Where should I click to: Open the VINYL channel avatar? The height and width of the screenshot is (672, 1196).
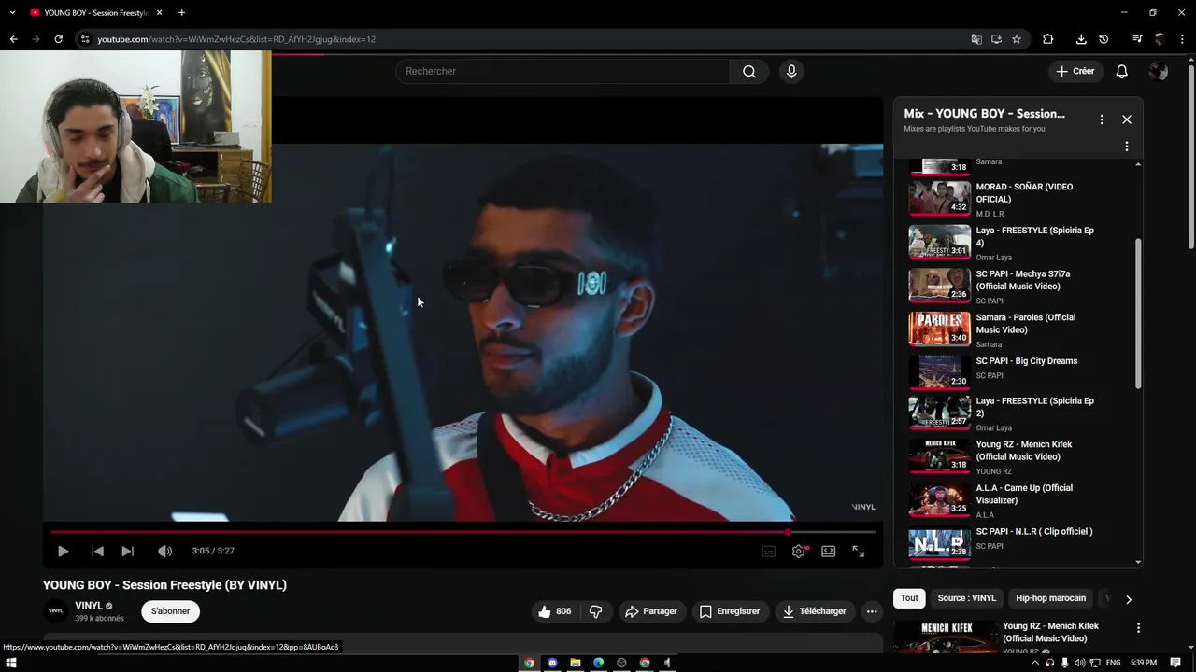[55, 611]
